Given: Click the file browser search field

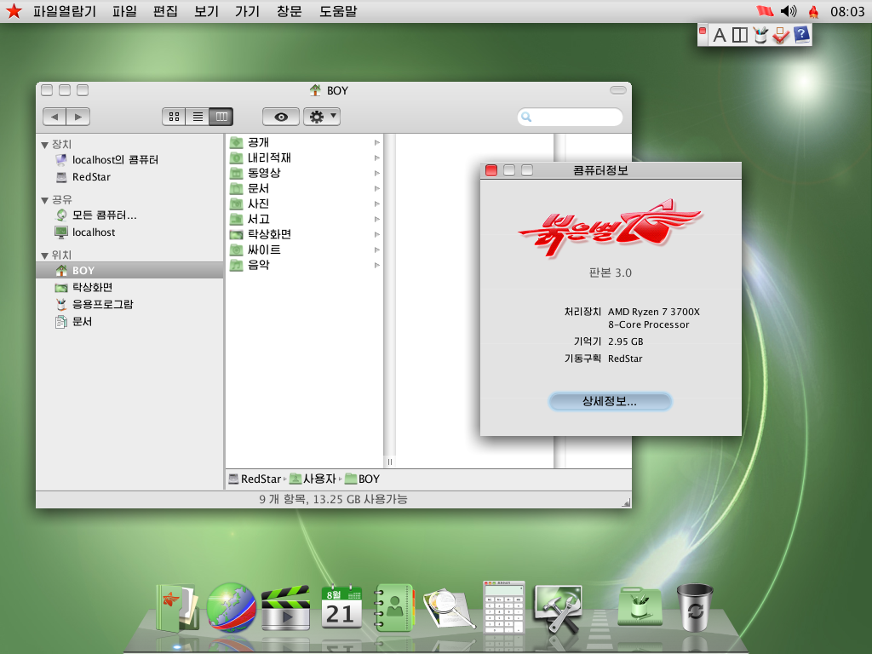Looking at the screenshot, I should [570, 117].
